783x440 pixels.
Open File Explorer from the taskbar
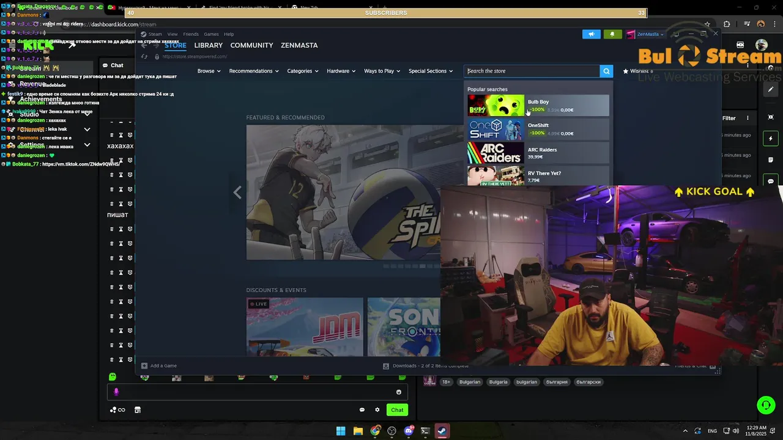pyautogui.click(x=358, y=431)
